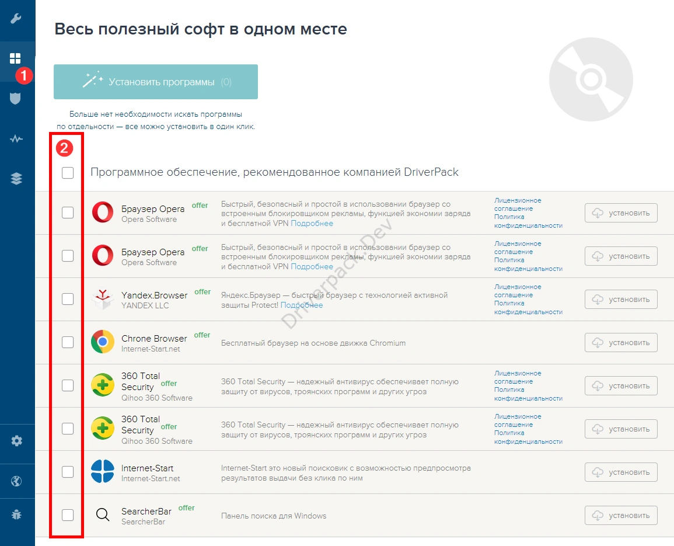Open Yandex.Browser Лицензионное соглашение link
Viewport: 674px width, 546px height.
tap(518, 291)
